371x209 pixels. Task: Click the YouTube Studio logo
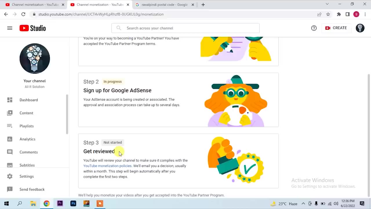coord(32,28)
